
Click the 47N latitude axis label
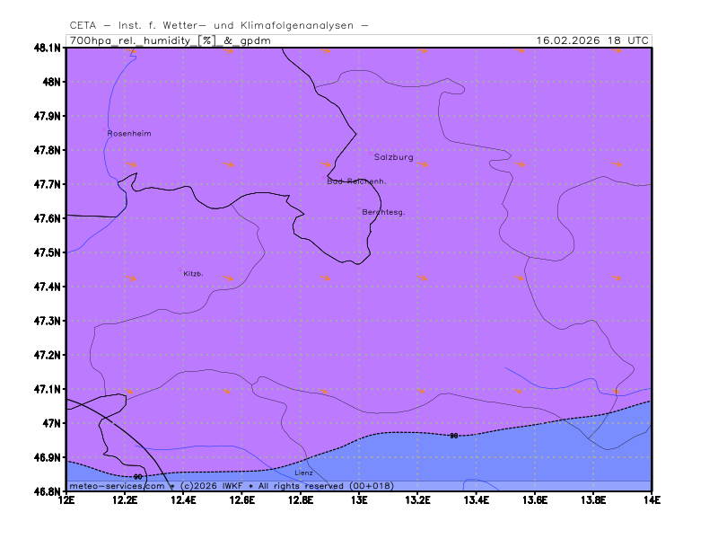(52, 423)
